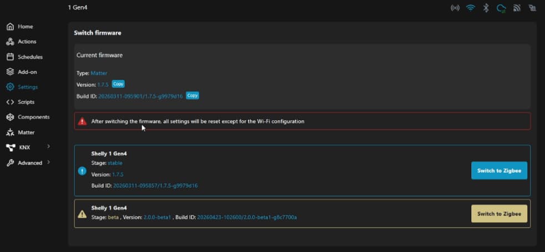Click the 2.0.0-beta1 version text

pos(157,217)
